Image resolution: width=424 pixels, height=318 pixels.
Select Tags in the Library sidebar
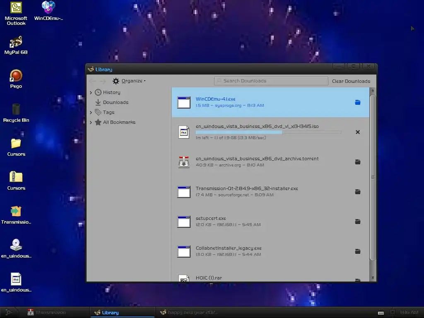(x=108, y=112)
